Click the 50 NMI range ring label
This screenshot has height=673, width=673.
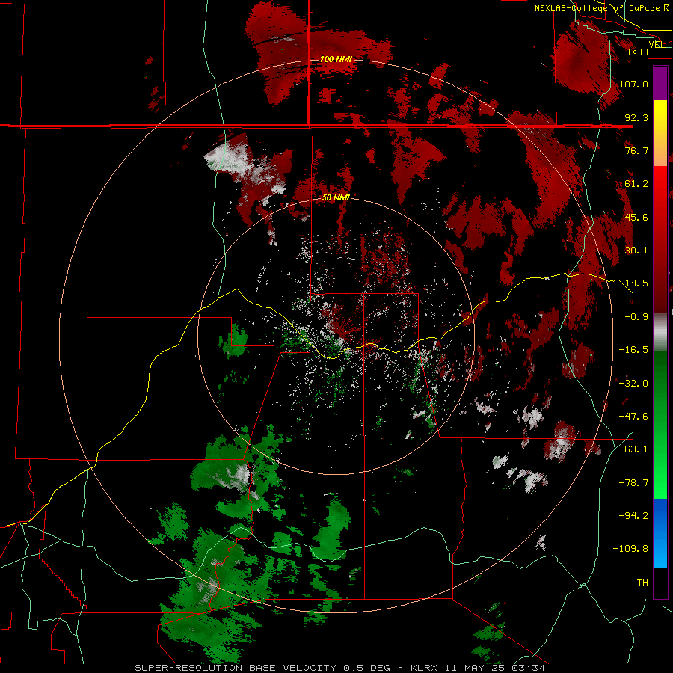(336, 197)
